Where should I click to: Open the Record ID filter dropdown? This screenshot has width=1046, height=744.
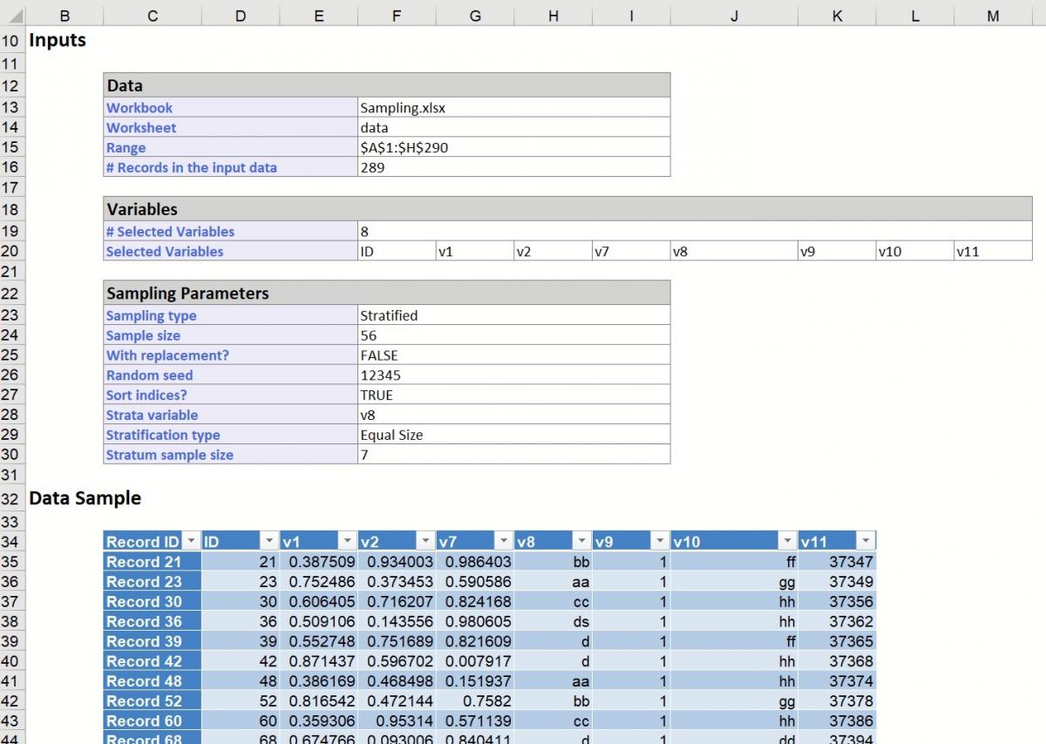192,540
